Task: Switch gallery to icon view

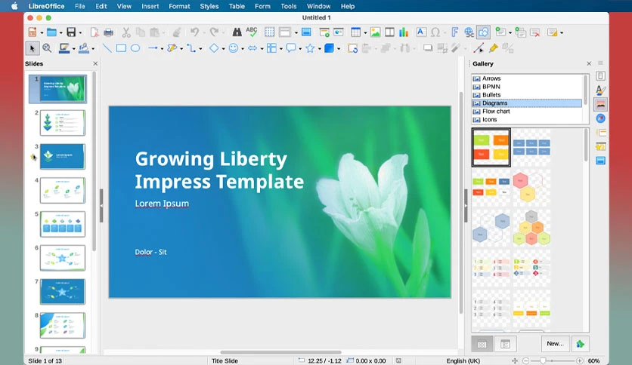Action: (482, 344)
